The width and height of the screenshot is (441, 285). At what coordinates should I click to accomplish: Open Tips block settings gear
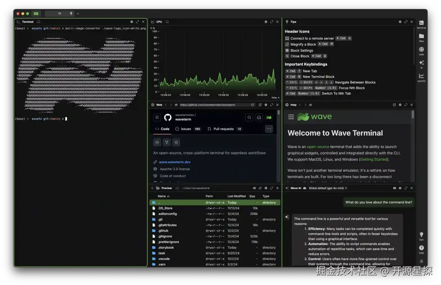400,22
